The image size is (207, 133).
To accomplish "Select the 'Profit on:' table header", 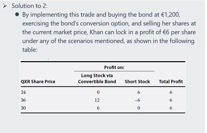I will click(x=114, y=67).
